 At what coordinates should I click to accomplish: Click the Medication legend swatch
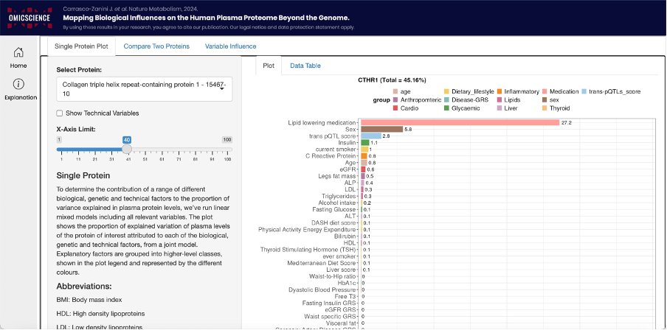point(545,92)
